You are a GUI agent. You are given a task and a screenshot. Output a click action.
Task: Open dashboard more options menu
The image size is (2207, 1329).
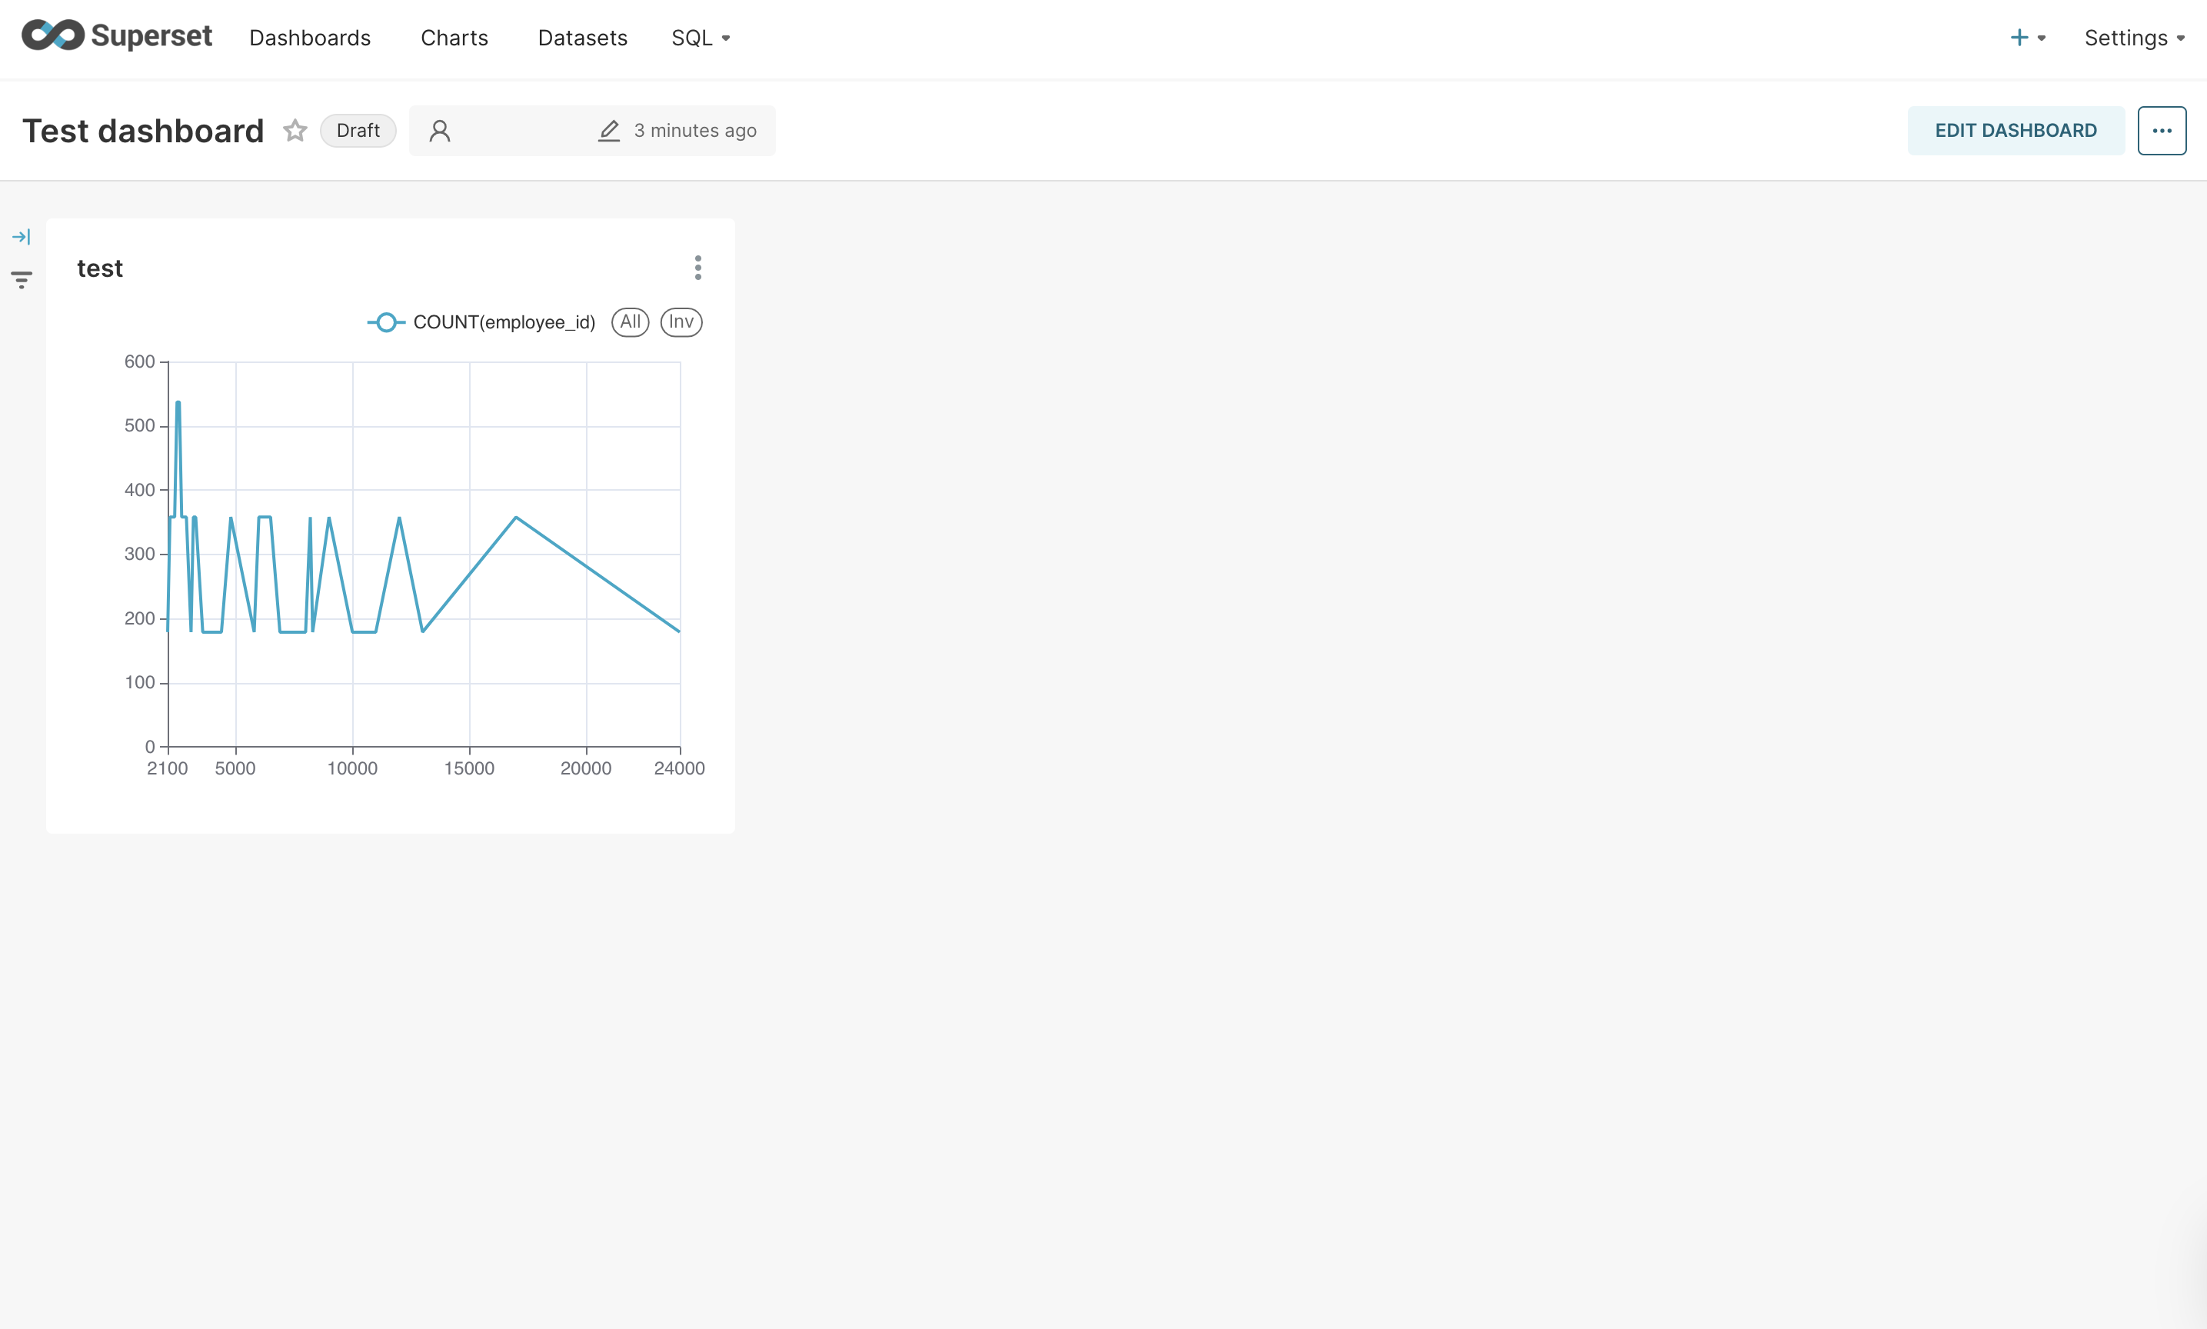point(2162,130)
